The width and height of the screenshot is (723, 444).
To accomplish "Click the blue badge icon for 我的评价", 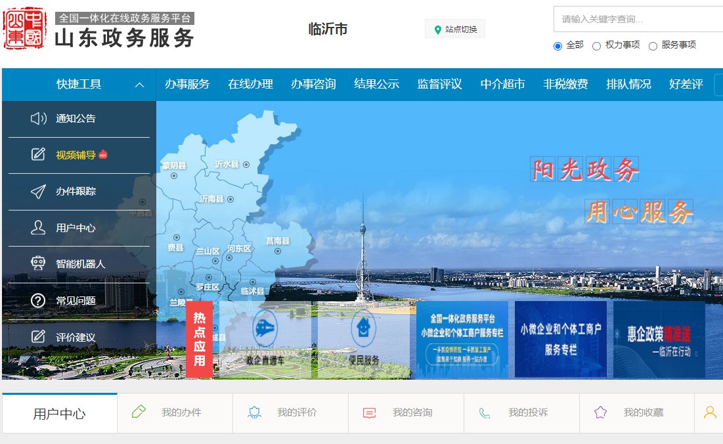I will (x=254, y=413).
